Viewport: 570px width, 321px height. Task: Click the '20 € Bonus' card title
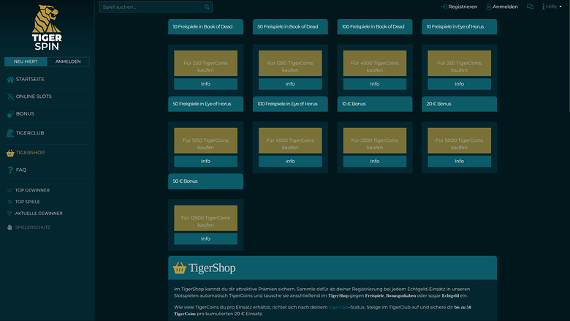(438, 104)
